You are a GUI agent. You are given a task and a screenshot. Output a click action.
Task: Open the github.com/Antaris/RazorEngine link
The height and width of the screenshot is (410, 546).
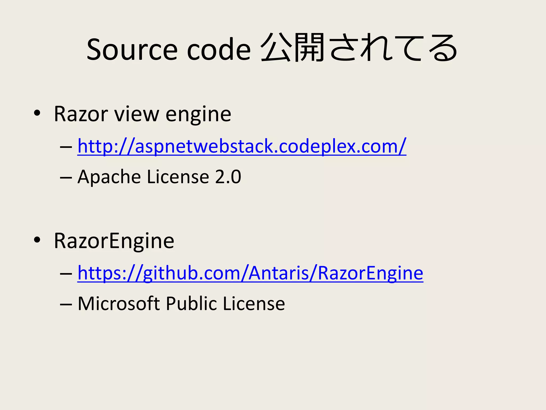(250, 273)
